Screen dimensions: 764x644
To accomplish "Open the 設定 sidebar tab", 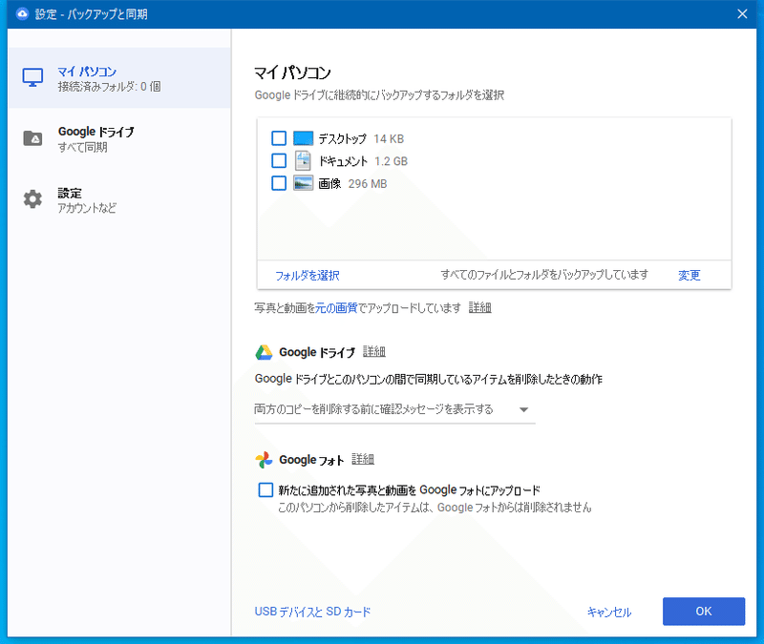I will coord(119,199).
